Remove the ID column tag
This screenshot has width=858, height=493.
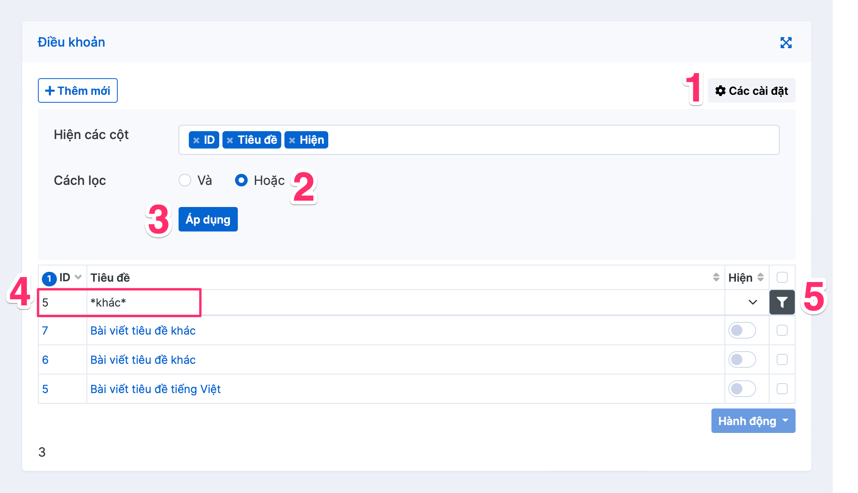coord(196,140)
